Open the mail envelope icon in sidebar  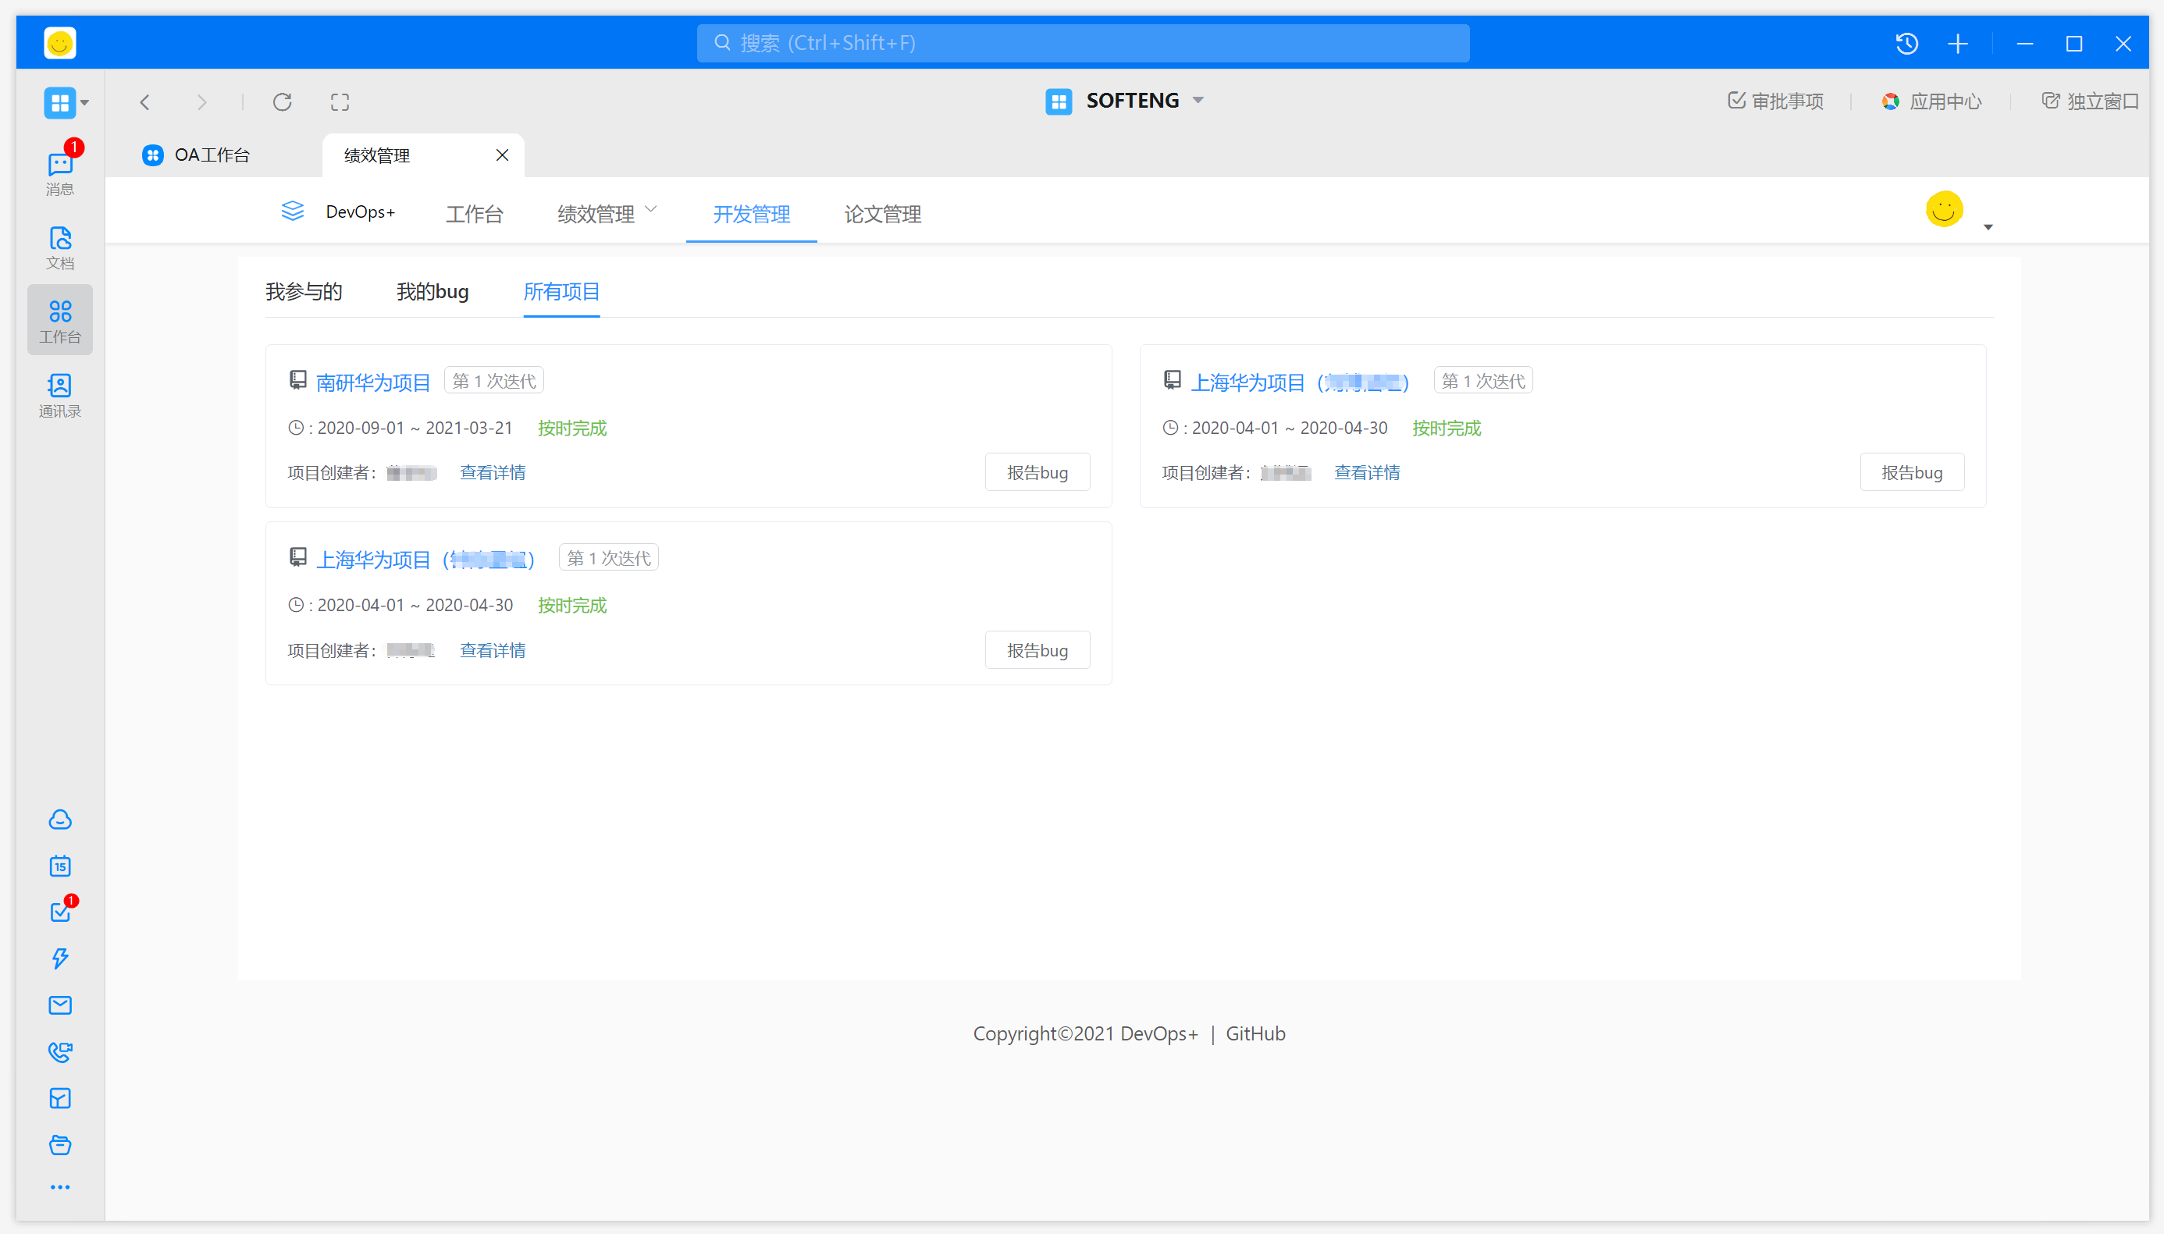pos(59,1005)
